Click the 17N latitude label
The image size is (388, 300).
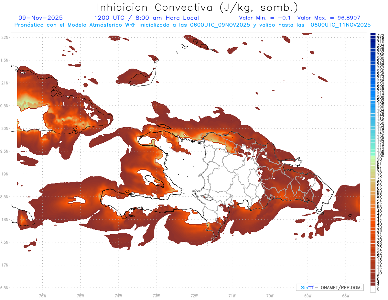pos(5,265)
